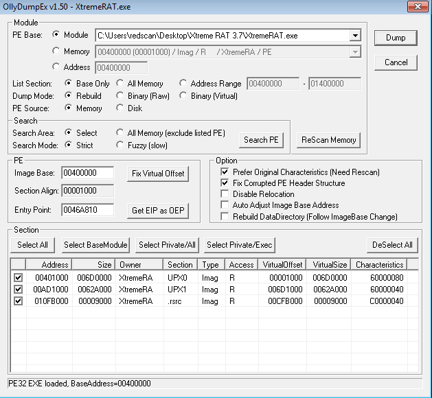Select Address Range list section option
Viewport: 432px width, 398px height.
coord(183,83)
